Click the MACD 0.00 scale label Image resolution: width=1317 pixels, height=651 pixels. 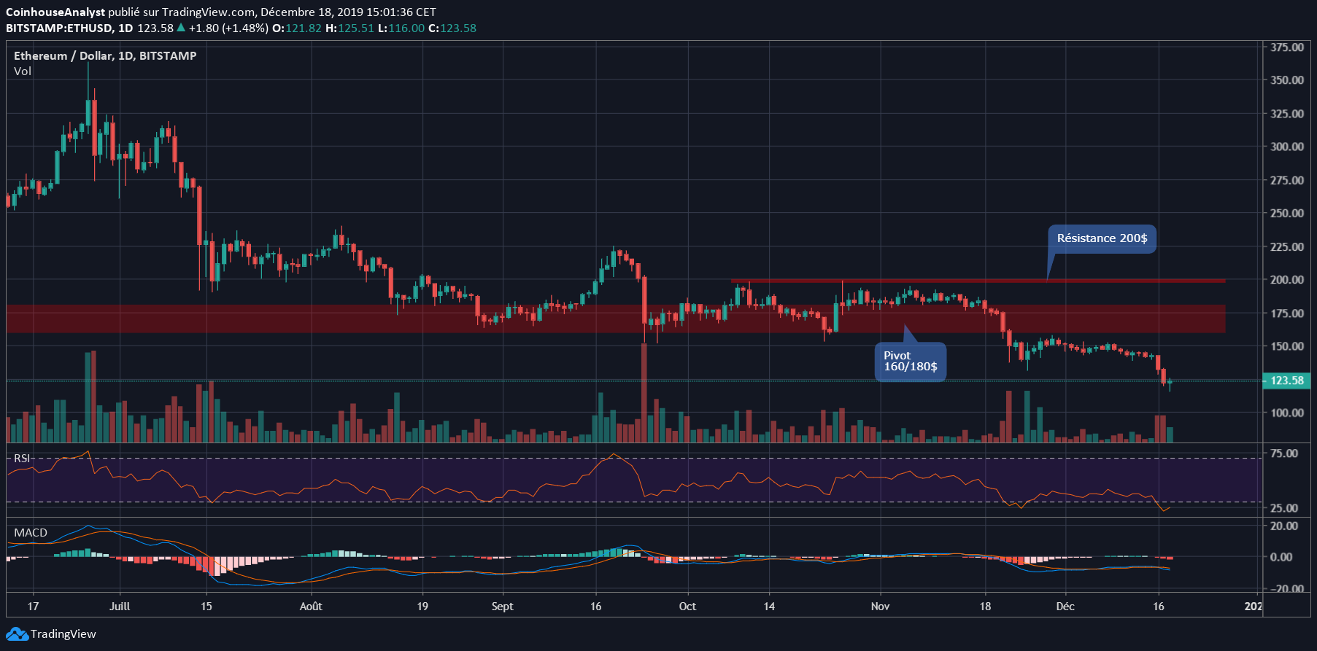pos(1281,557)
